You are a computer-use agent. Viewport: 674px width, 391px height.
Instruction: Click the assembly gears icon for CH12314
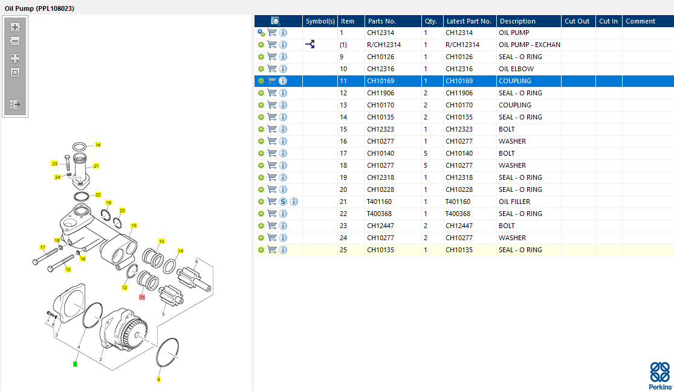pyautogui.click(x=261, y=33)
